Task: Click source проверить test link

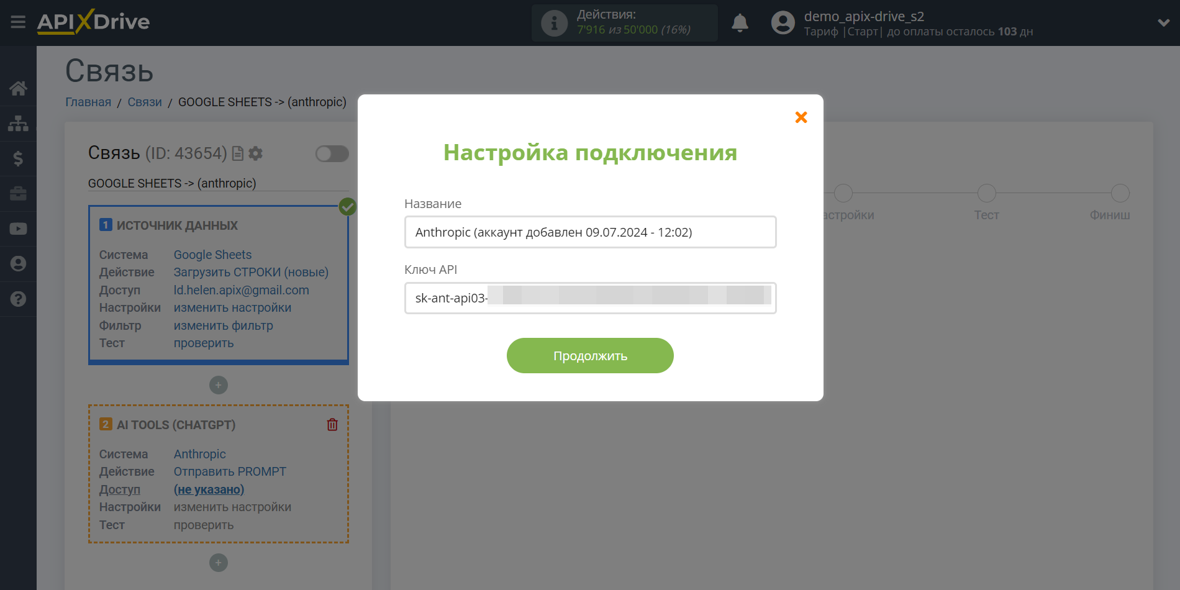Action: (x=204, y=343)
